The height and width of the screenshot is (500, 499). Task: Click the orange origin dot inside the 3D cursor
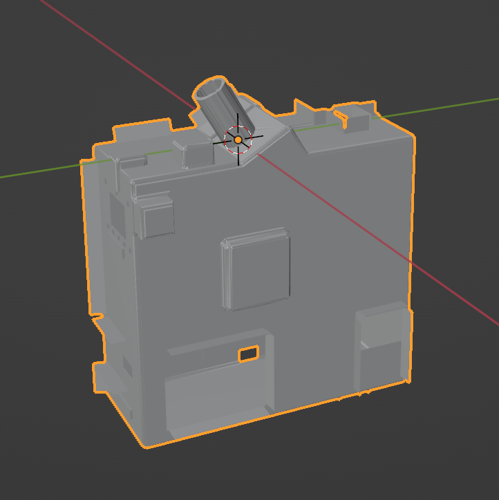(x=238, y=140)
